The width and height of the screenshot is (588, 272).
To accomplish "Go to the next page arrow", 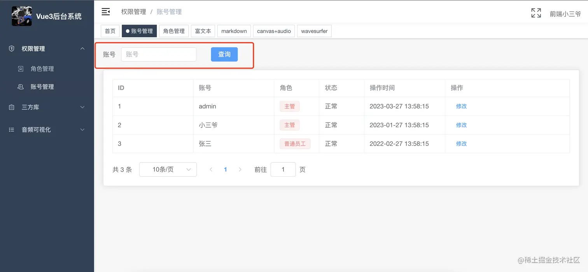I will 240,170.
